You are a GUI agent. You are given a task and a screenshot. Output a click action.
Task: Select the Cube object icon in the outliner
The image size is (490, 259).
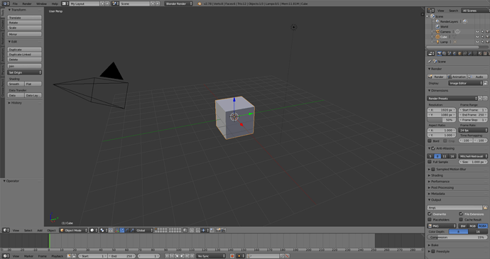(x=437, y=37)
